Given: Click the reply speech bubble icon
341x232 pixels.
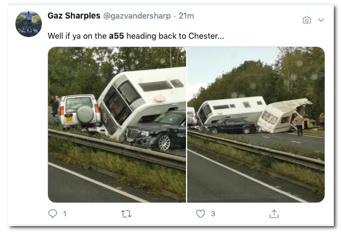Looking at the screenshot, I should tap(52, 213).
